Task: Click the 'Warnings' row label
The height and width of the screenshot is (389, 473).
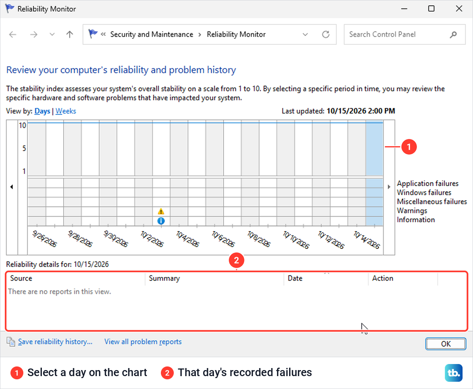Action: pyautogui.click(x=412, y=211)
